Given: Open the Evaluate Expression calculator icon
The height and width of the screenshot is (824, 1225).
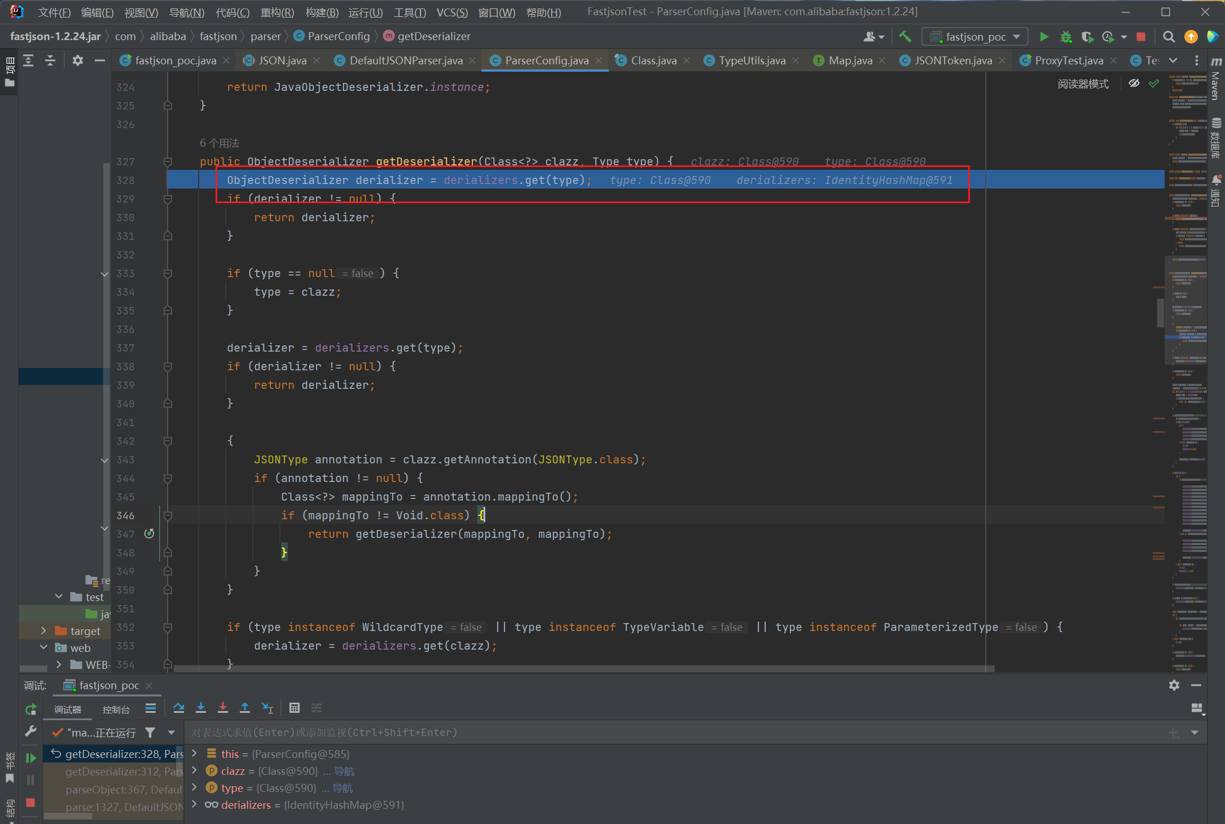Looking at the screenshot, I should pyautogui.click(x=295, y=708).
